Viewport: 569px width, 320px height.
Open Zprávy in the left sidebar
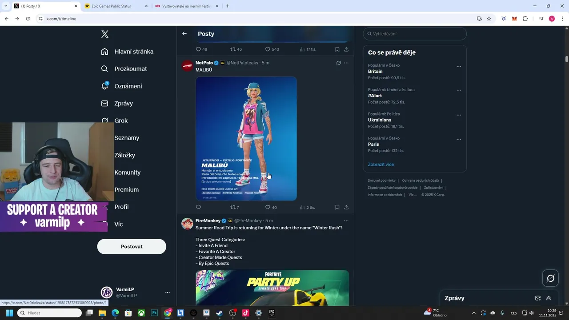117,104
